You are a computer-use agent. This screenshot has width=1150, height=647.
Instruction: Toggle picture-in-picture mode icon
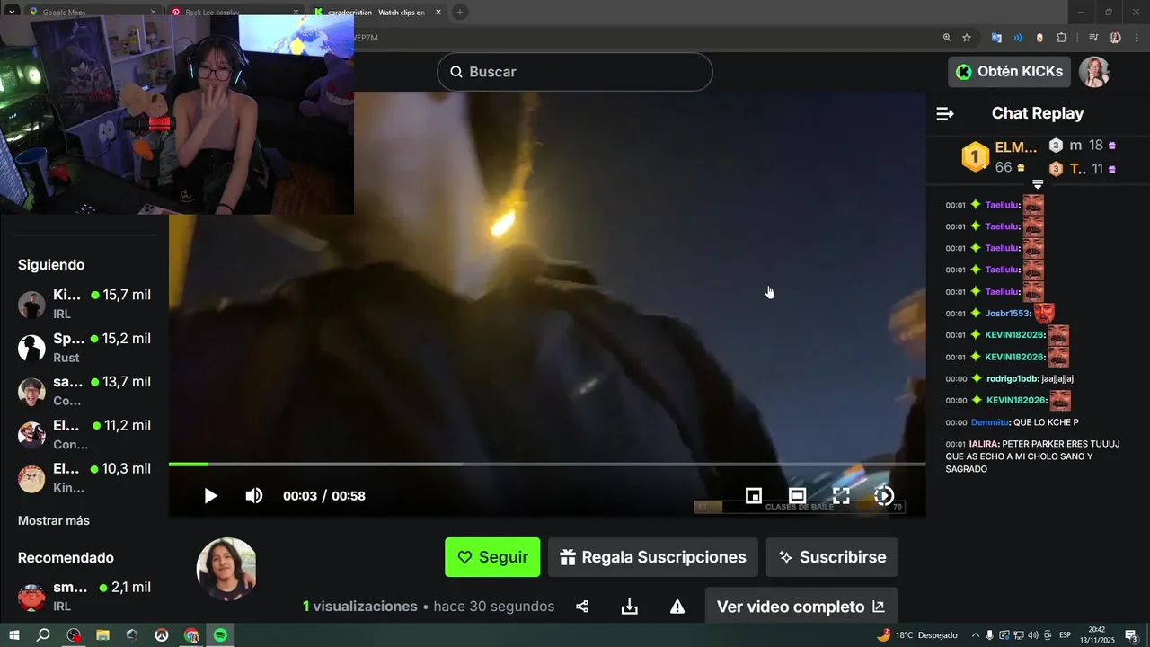754,496
